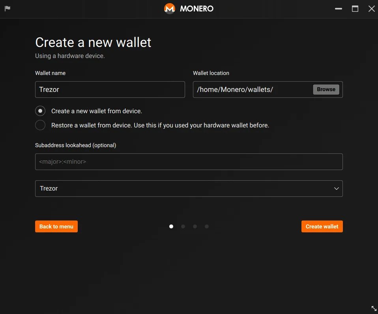Focus the Wallet name input field
The image size is (378, 314).
110,90
